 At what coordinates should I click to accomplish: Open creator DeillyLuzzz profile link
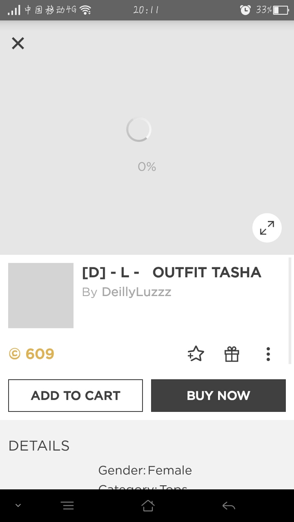pos(136,292)
